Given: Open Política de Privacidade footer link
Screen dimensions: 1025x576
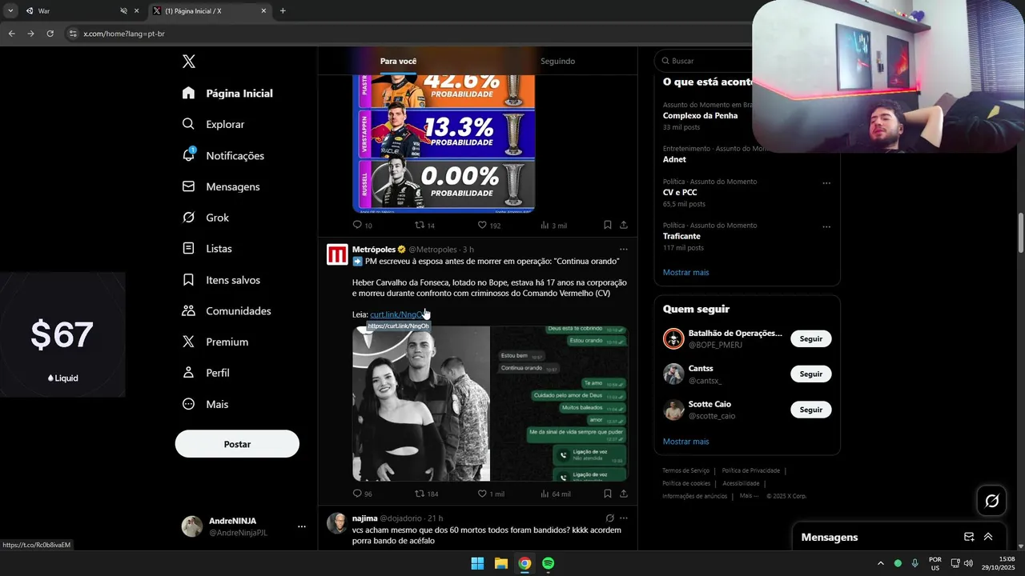Looking at the screenshot, I should [750, 470].
